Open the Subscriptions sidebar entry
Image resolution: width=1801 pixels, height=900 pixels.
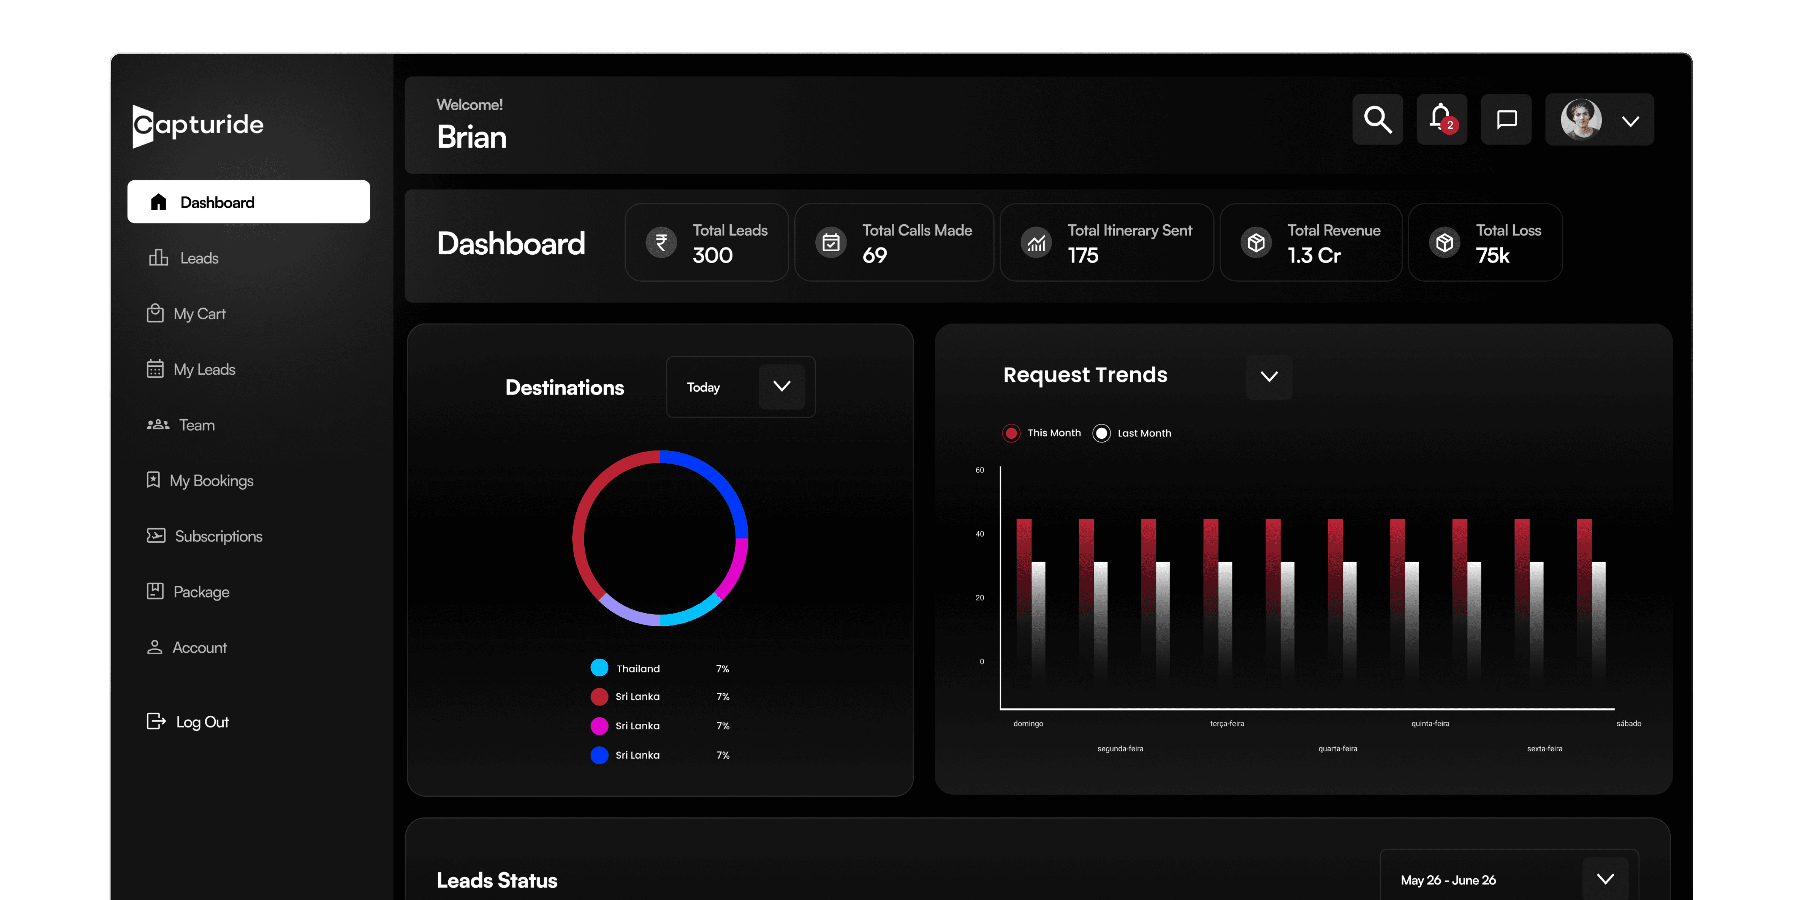(218, 536)
